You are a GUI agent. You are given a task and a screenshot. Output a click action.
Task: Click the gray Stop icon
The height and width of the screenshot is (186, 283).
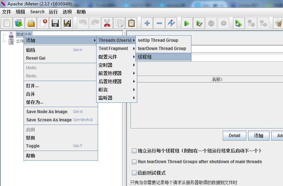point(211,23)
